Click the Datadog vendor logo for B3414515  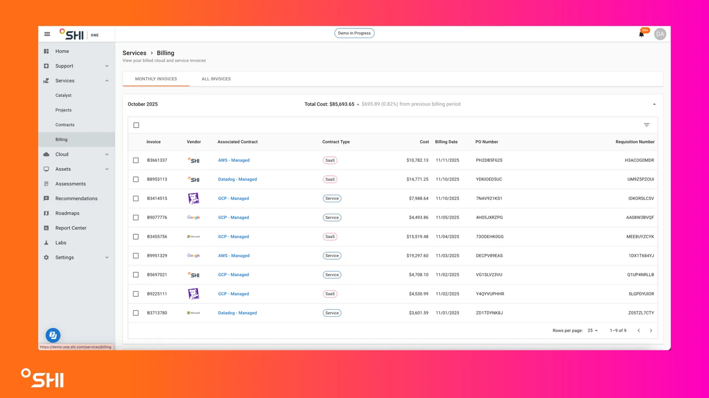click(x=194, y=199)
